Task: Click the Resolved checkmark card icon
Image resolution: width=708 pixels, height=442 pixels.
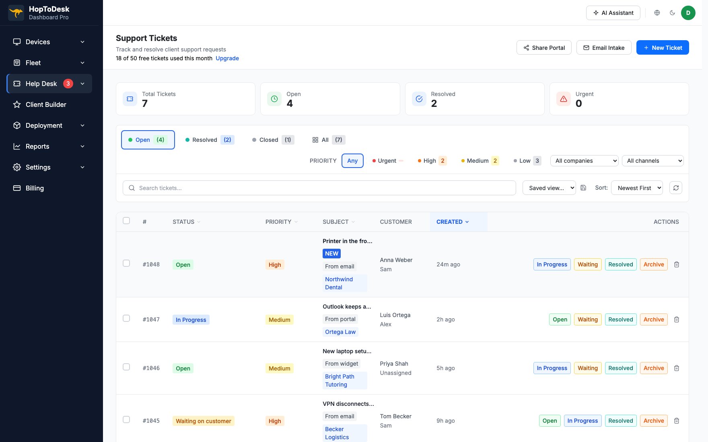Action: (419, 99)
